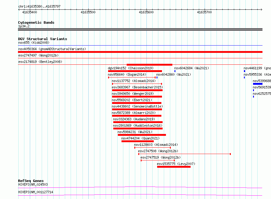271x199 pixels.
Task: Click the nsv6252575 label
Action: coord(262,94)
